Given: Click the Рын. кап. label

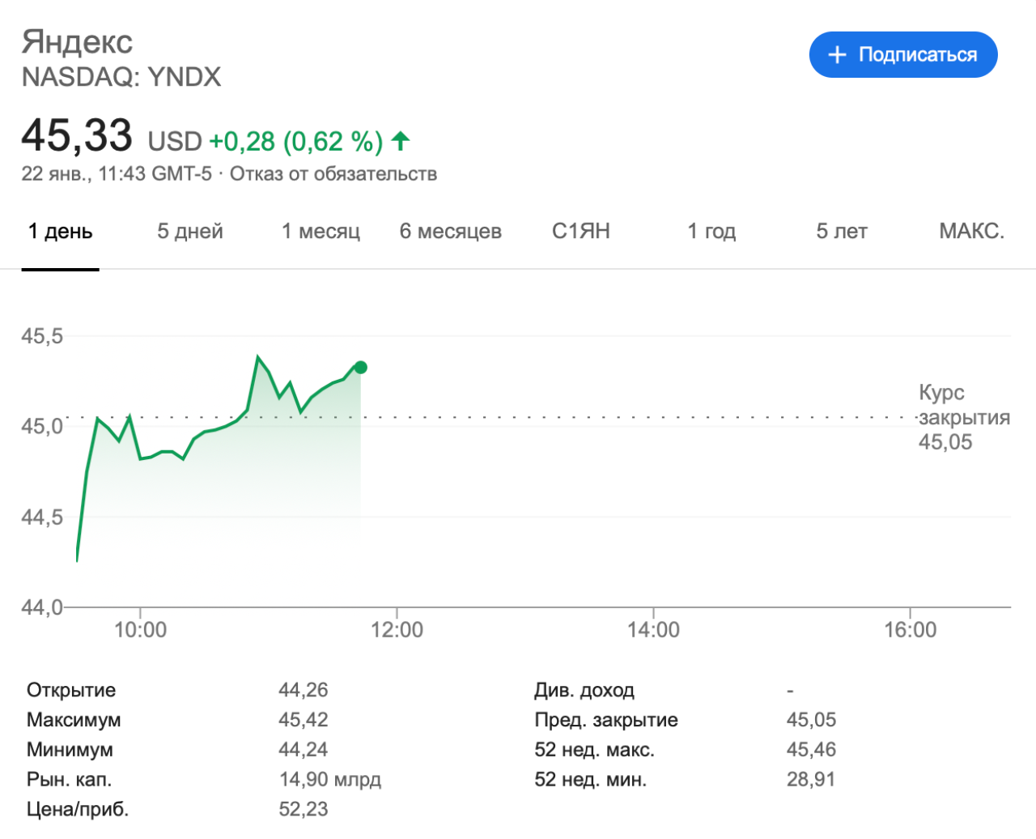Looking at the screenshot, I should (70, 780).
